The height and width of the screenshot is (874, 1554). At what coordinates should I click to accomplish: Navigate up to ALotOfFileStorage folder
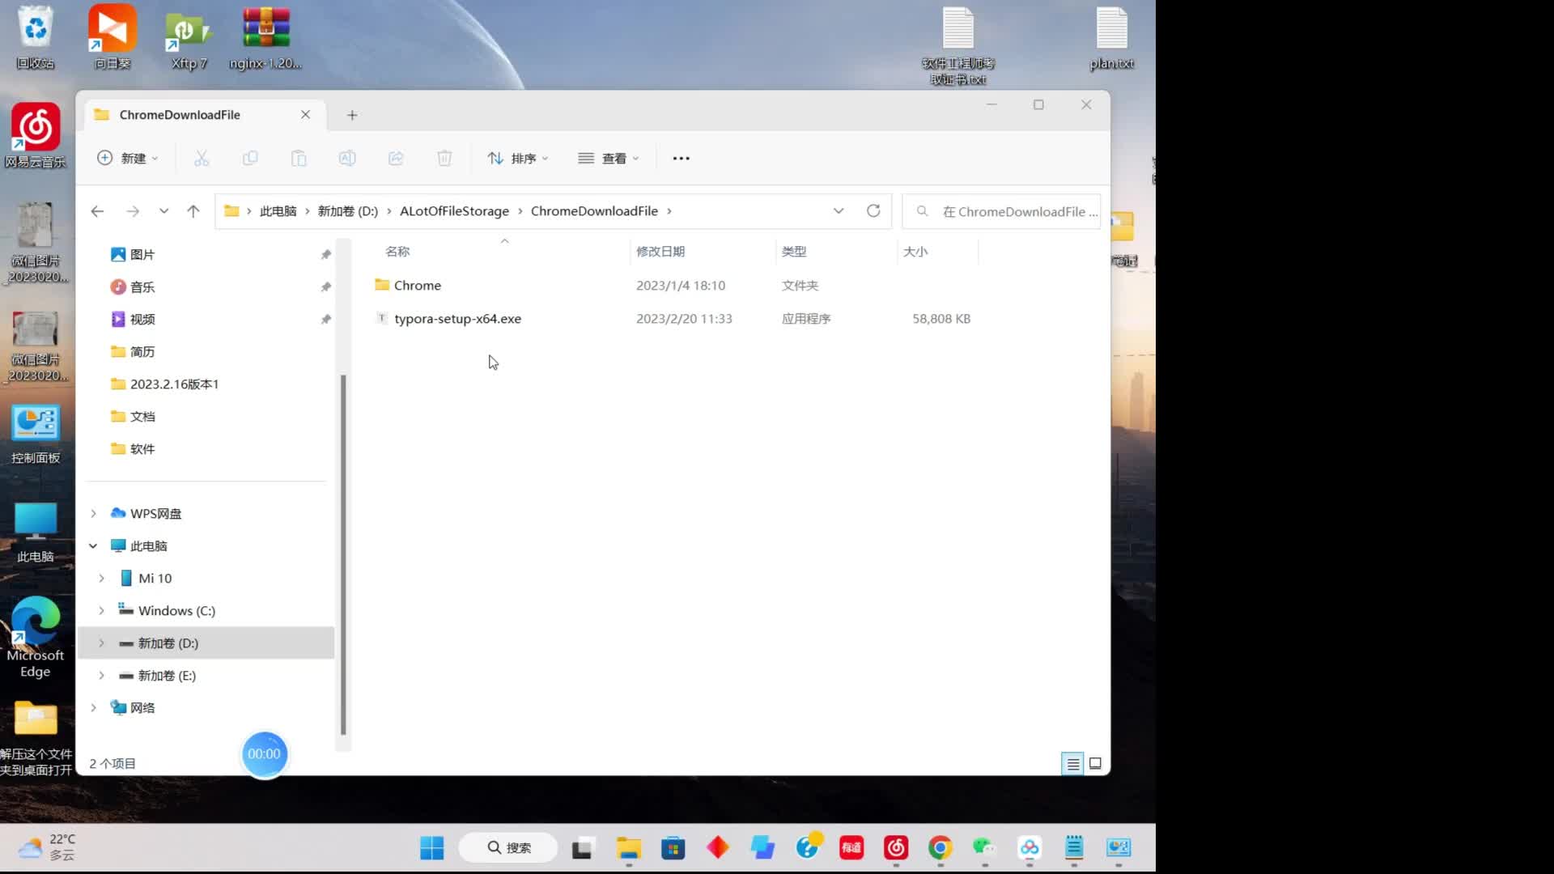(453, 210)
